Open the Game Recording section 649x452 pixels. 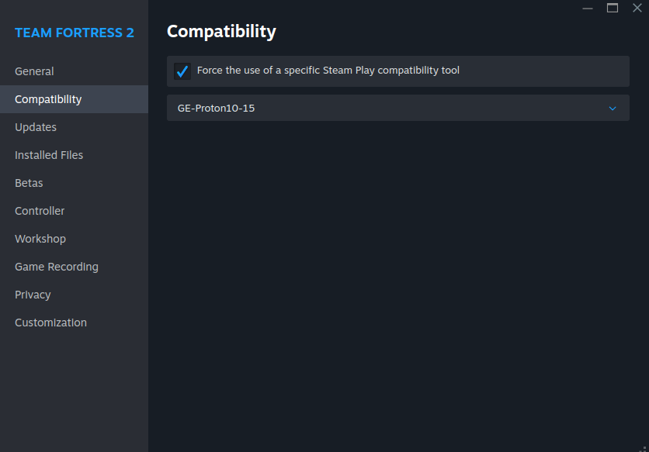coord(57,267)
